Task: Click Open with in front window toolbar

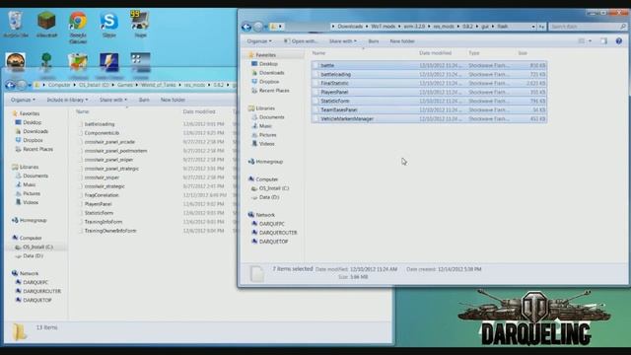Action: tap(301, 41)
